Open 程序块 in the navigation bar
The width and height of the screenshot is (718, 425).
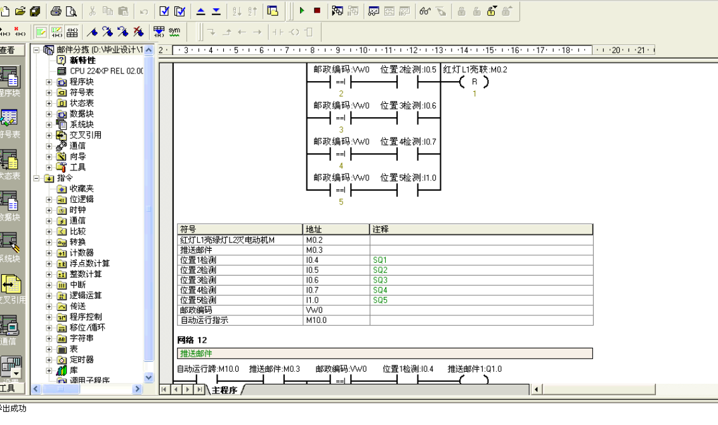[x=10, y=81]
